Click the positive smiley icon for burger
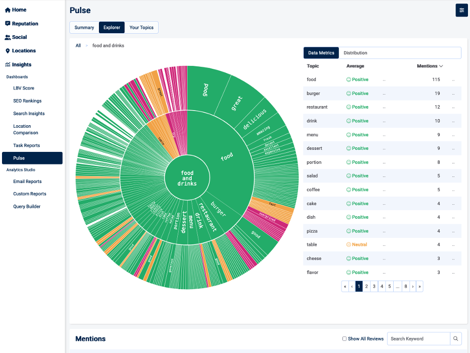 pyautogui.click(x=348, y=94)
